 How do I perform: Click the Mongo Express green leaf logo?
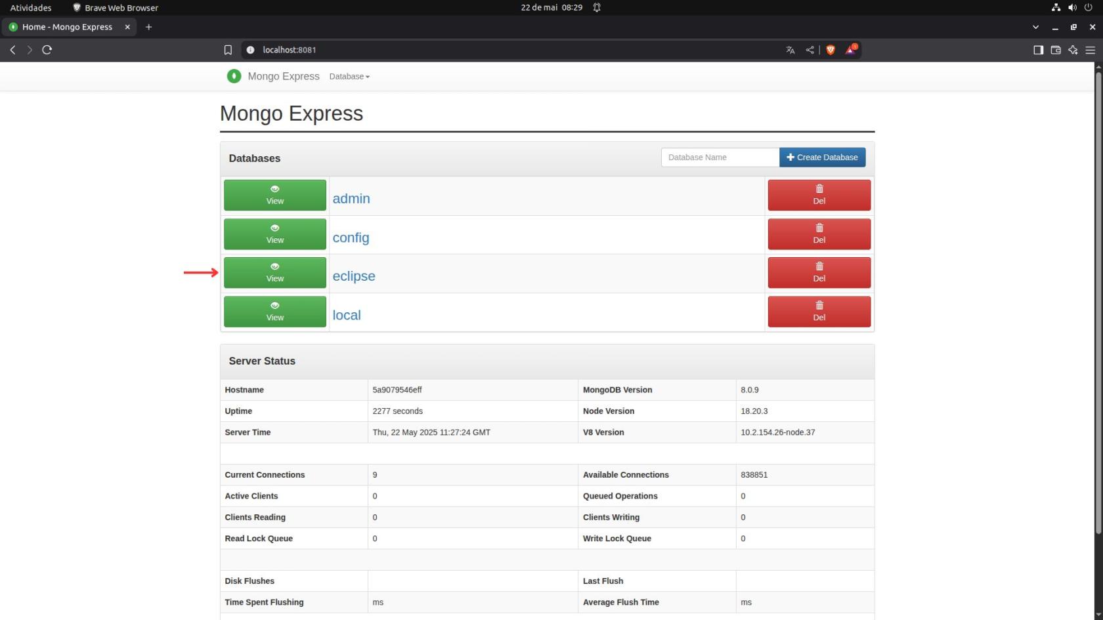(x=234, y=76)
